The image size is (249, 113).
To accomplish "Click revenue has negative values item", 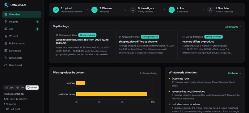I will [x=205, y=95].
